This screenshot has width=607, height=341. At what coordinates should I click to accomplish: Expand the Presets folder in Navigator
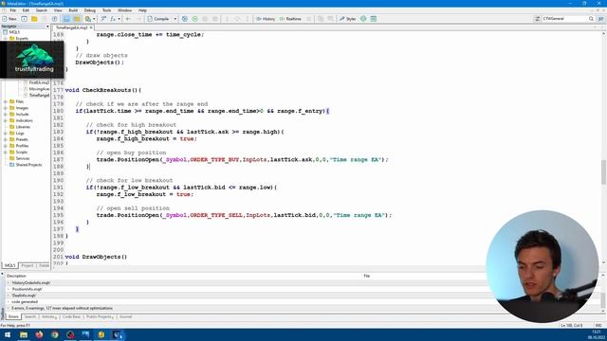tap(6, 139)
